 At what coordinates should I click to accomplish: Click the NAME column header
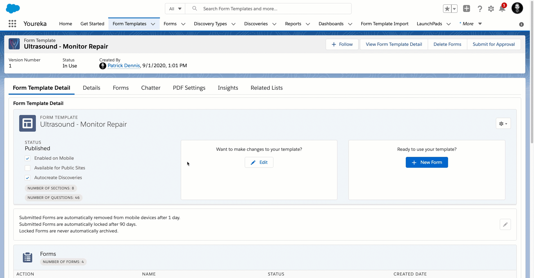149,274
